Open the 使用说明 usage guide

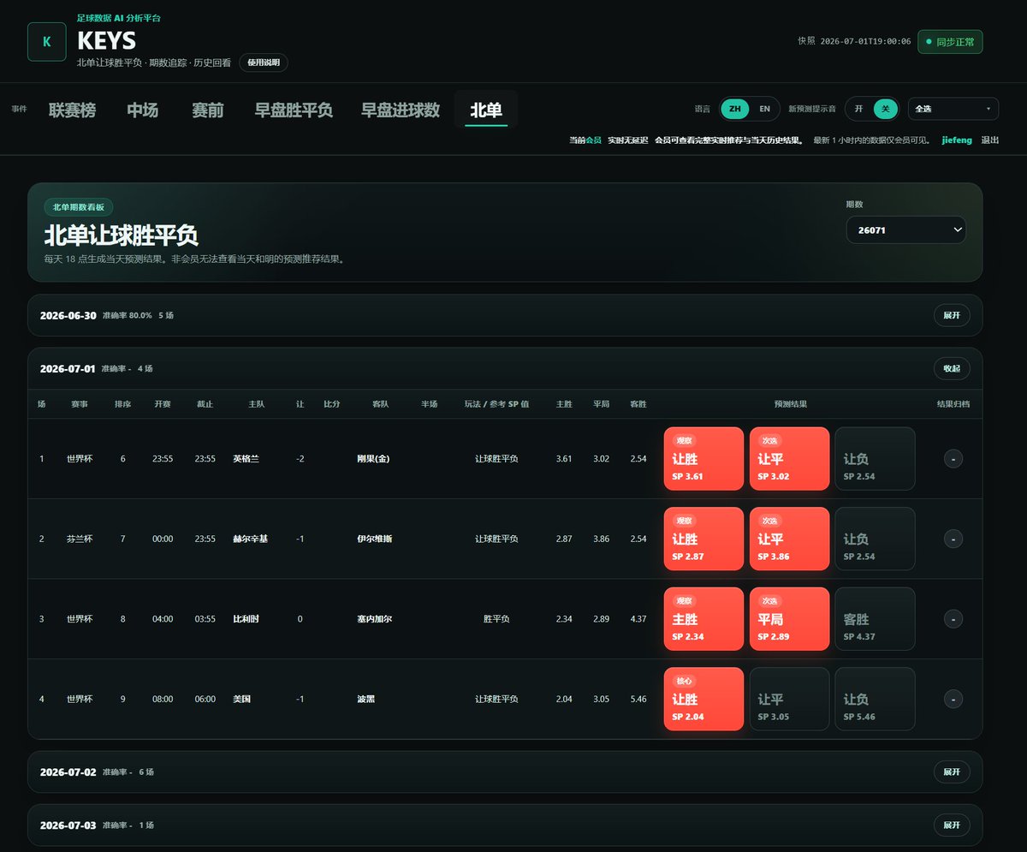tap(264, 63)
